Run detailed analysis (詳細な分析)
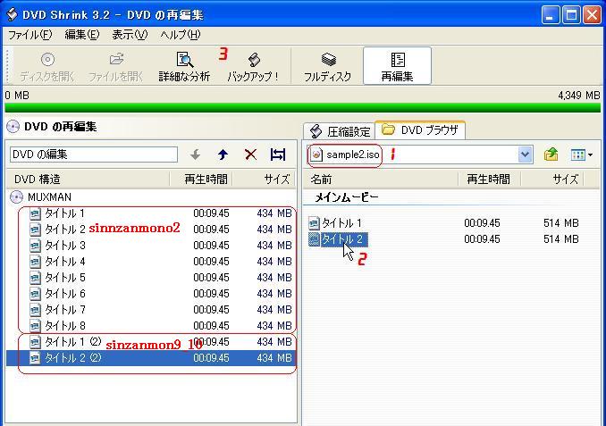606x426 pixels. click(184, 66)
